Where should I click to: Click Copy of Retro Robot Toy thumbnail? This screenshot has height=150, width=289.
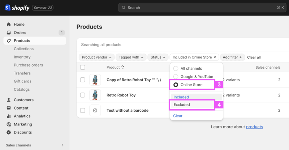(95, 80)
